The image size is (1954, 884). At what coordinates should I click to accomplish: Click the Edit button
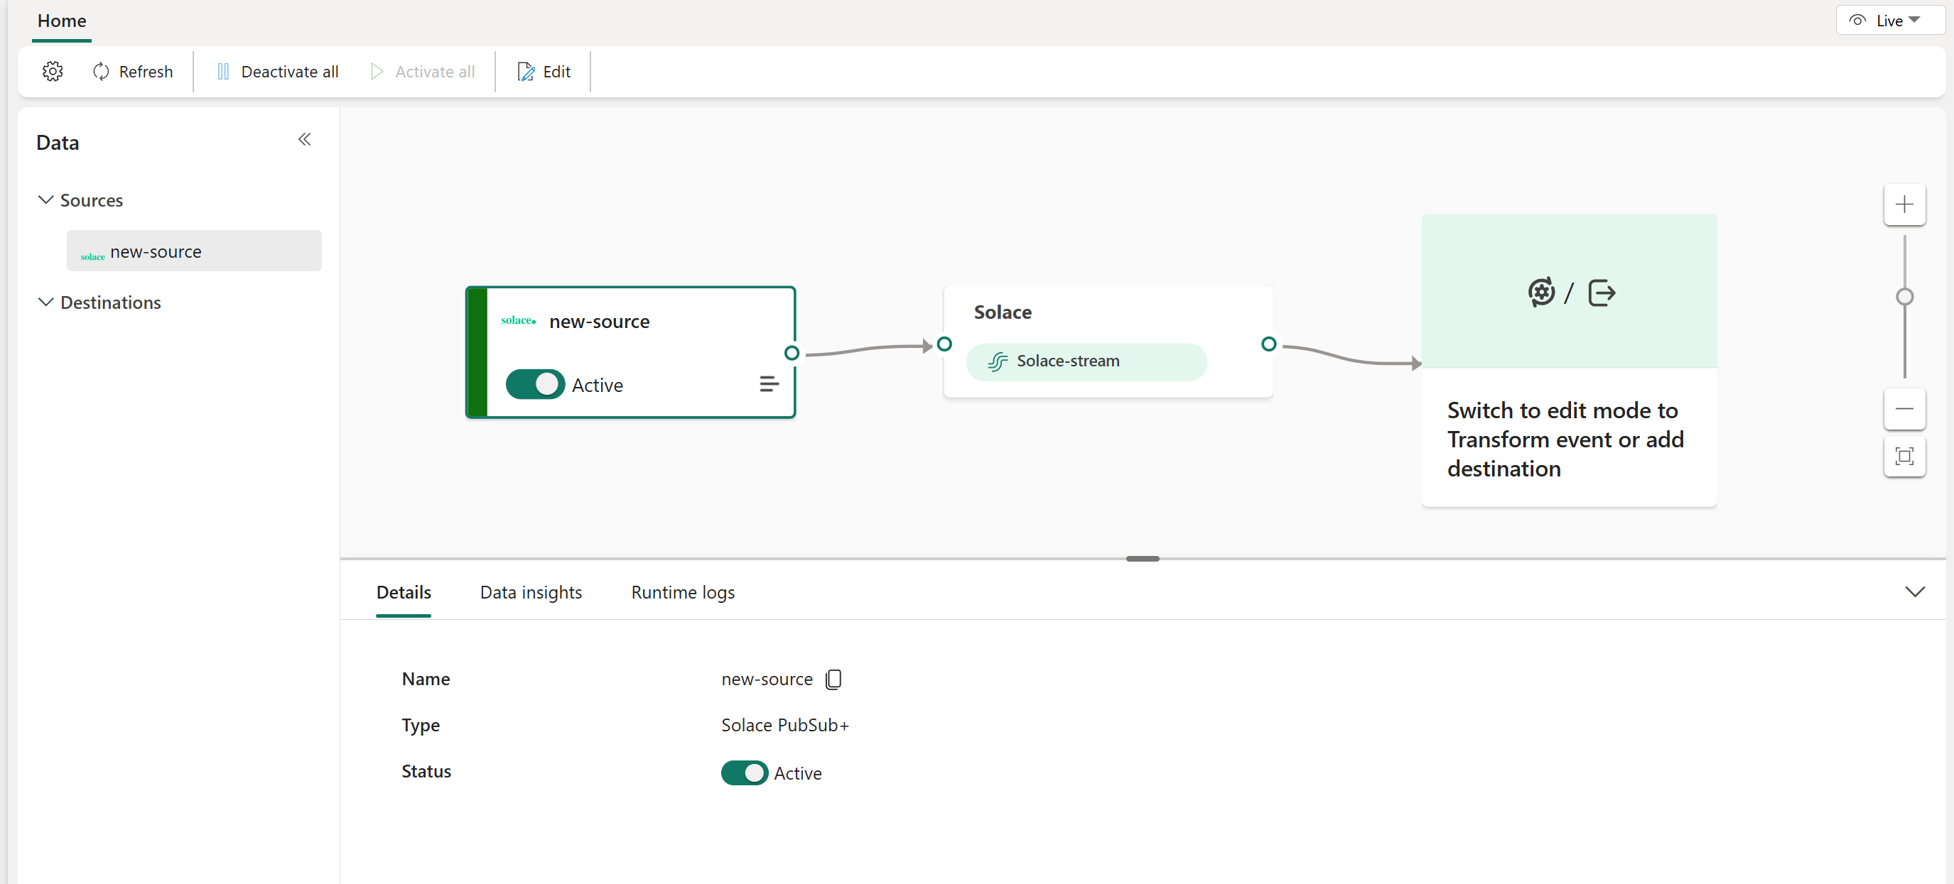544,71
